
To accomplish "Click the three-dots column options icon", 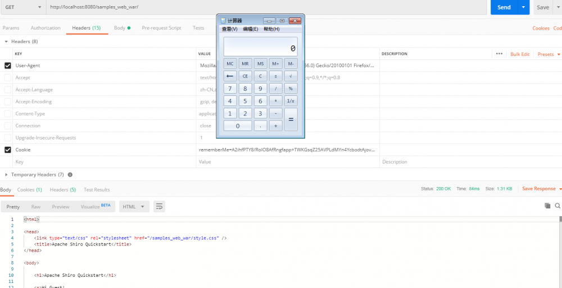I will (499, 54).
